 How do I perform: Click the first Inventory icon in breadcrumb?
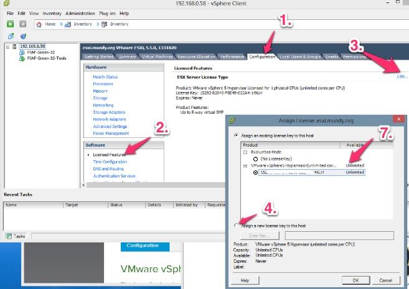coord(68,24)
